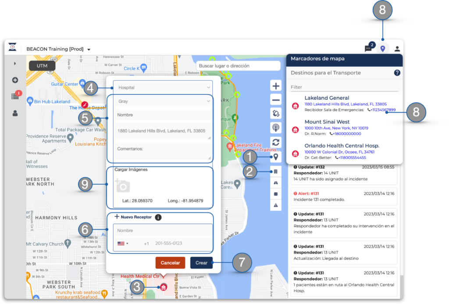Click the hospital icon beside Orlando Health Central

pyautogui.click(x=295, y=154)
